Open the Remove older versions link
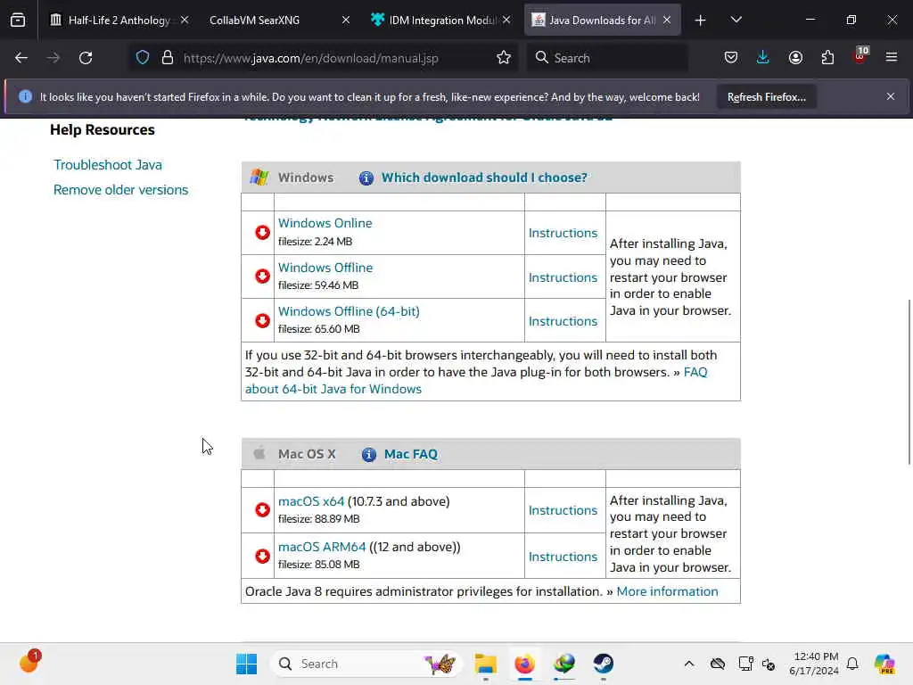The height and width of the screenshot is (685, 913). (120, 190)
